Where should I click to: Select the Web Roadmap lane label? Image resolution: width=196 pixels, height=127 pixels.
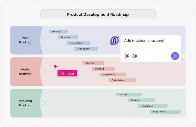(x=25, y=40)
